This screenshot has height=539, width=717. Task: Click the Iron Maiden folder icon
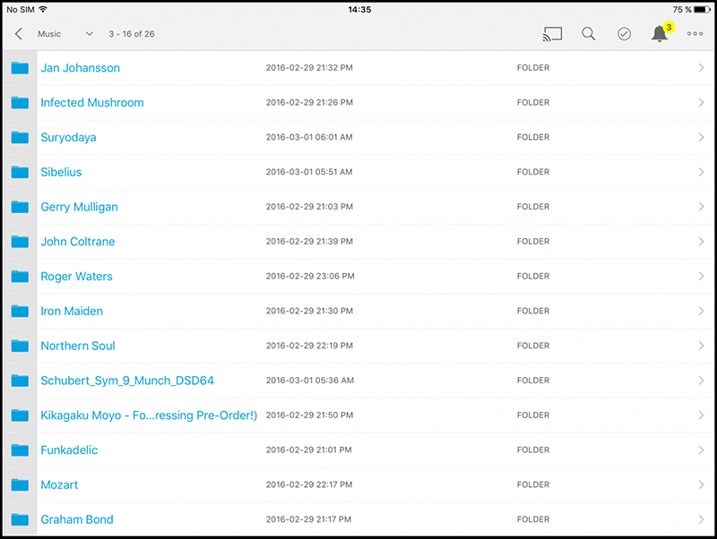pos(20,311)
